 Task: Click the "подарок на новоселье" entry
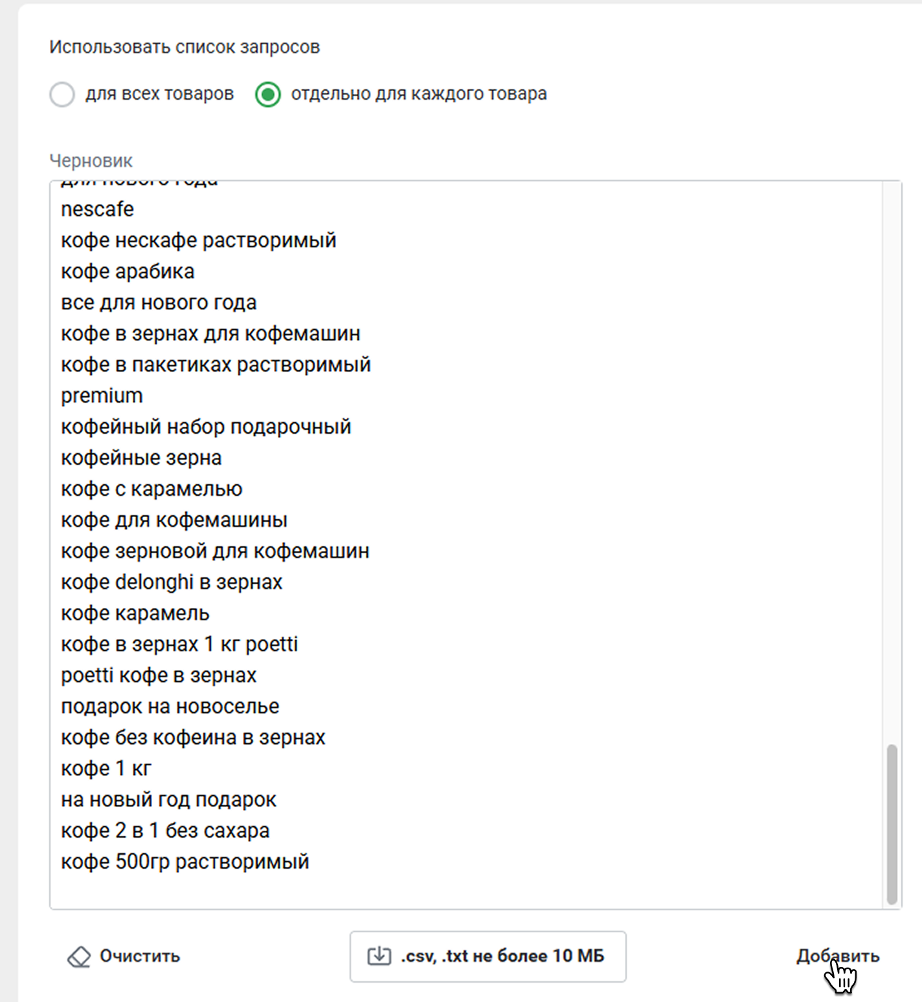point(170,706)
